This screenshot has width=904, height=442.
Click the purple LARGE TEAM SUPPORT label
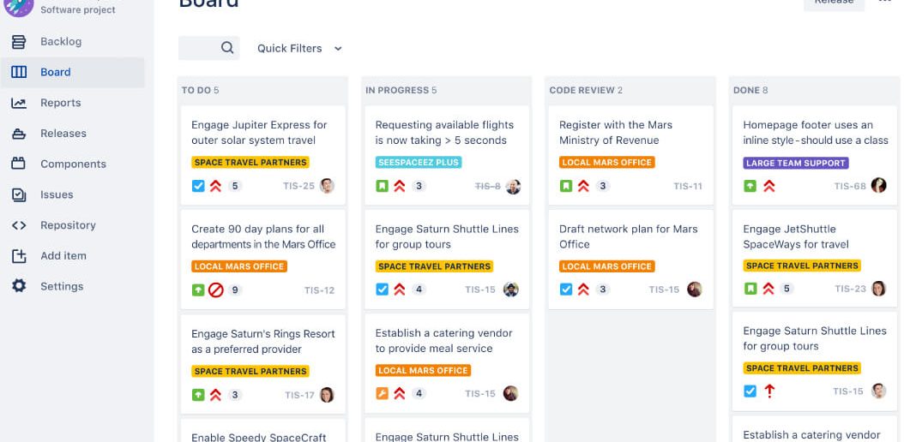[x=796, y=163]
